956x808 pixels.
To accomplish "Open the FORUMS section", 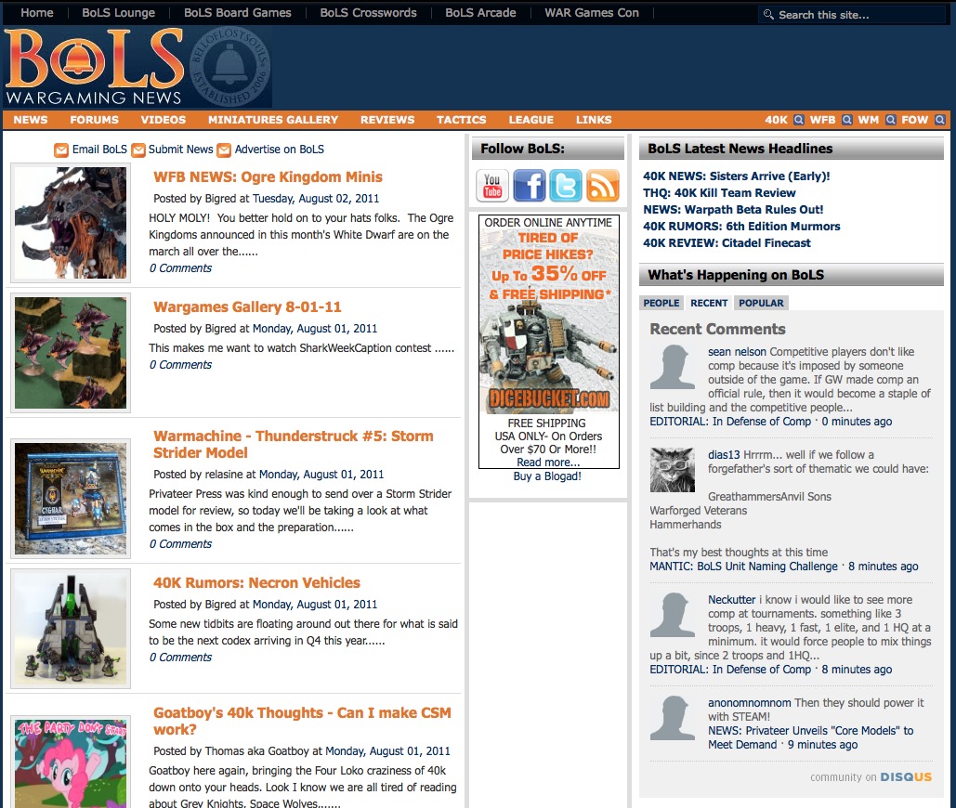I will (94, 120).
